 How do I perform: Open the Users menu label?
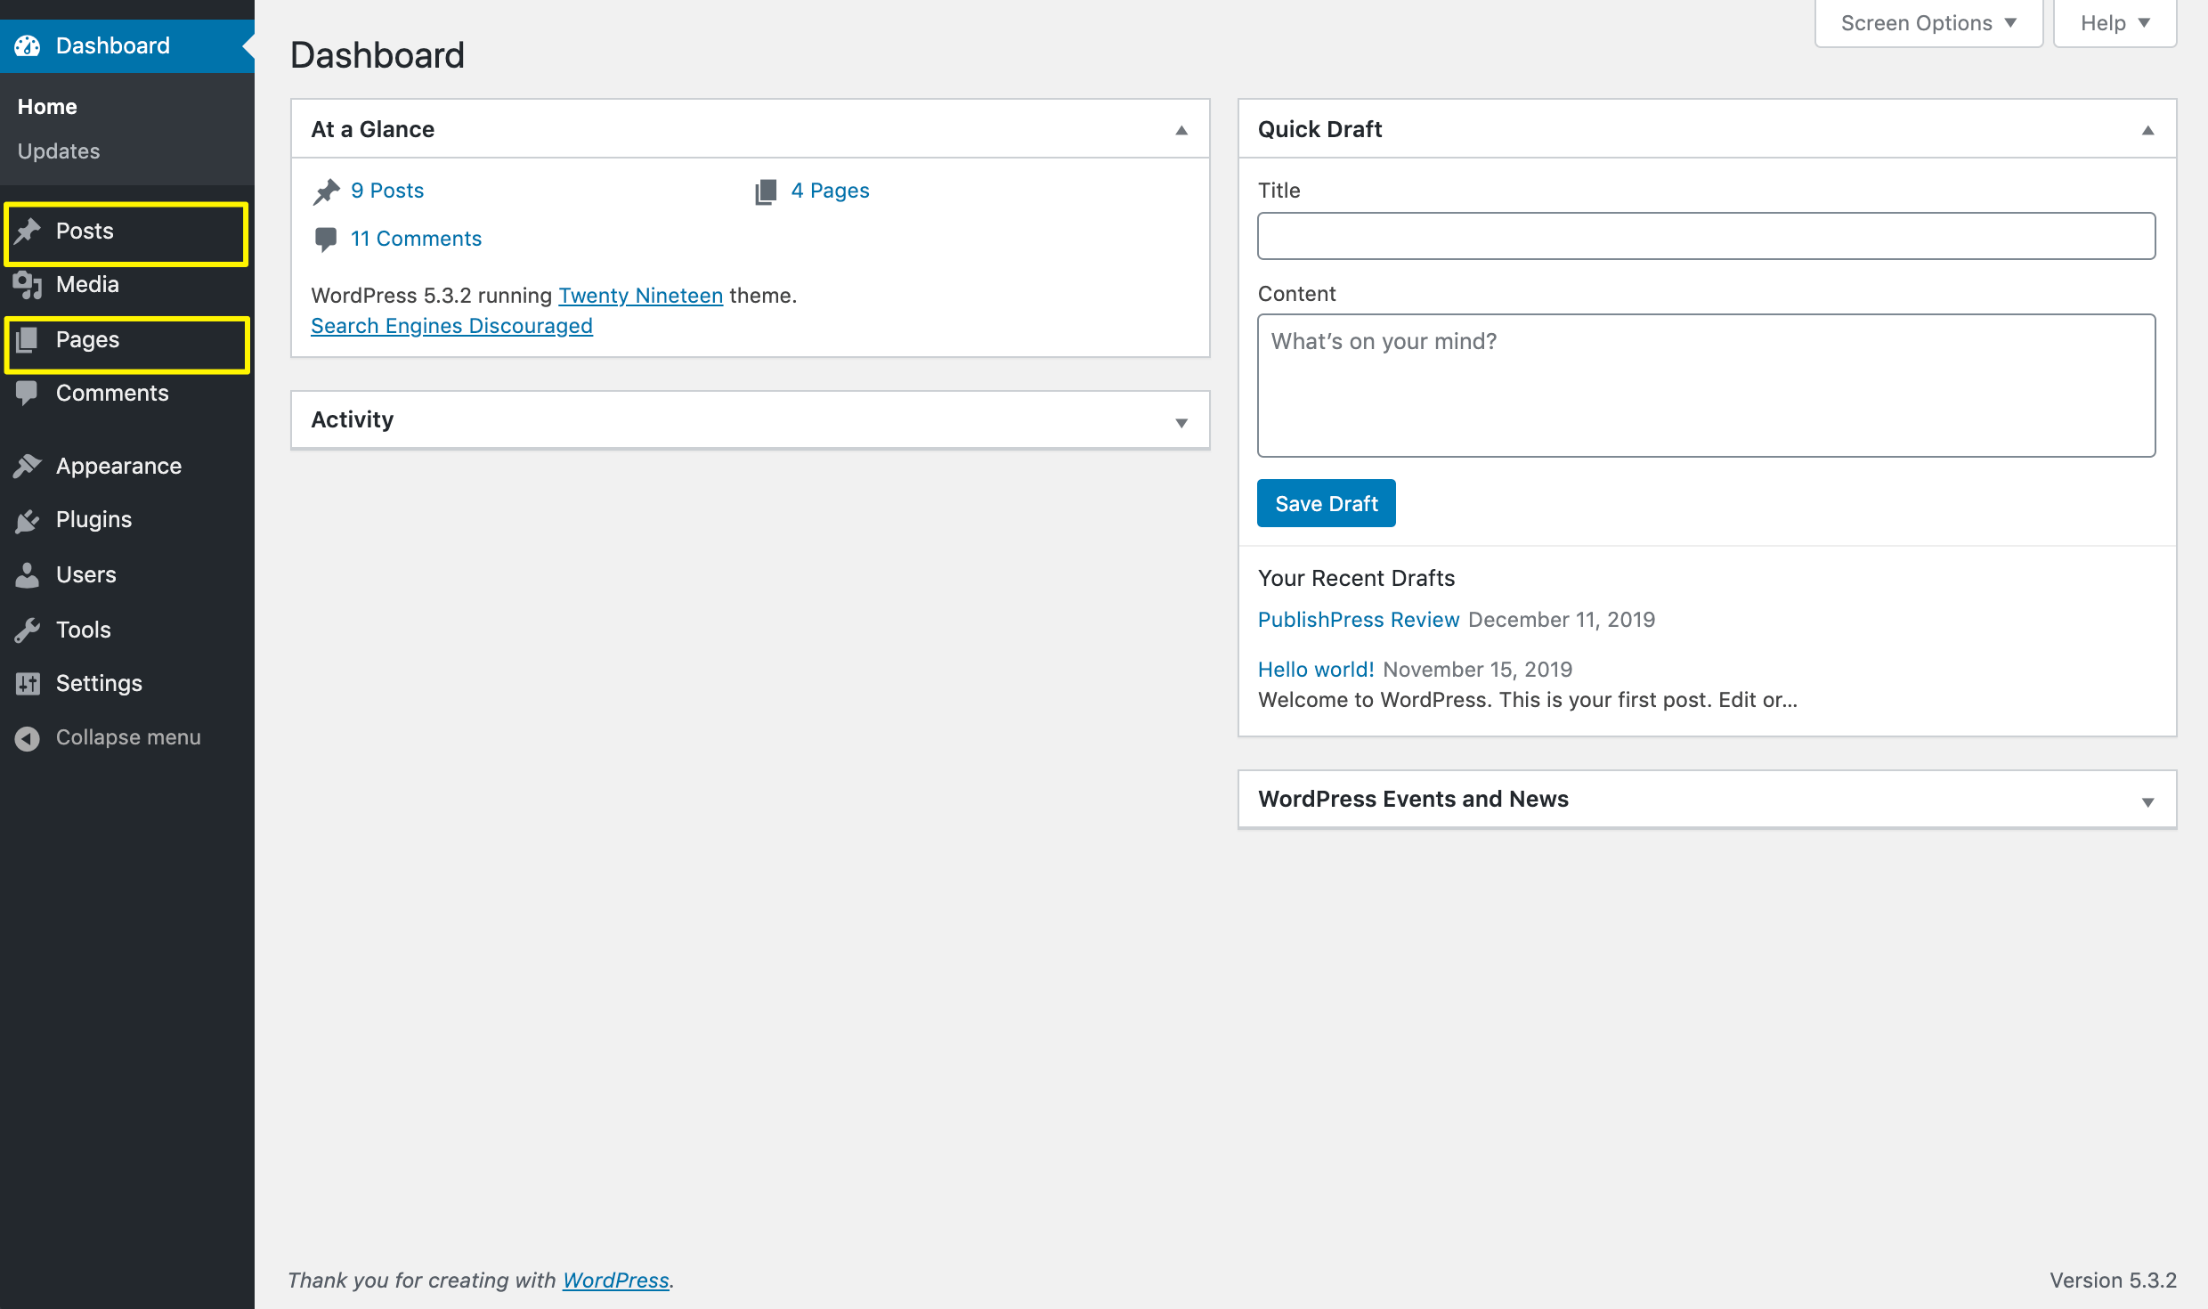85,574
